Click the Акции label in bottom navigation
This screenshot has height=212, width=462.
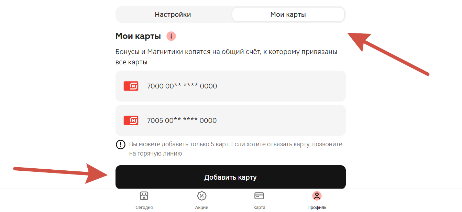(201, 208)
